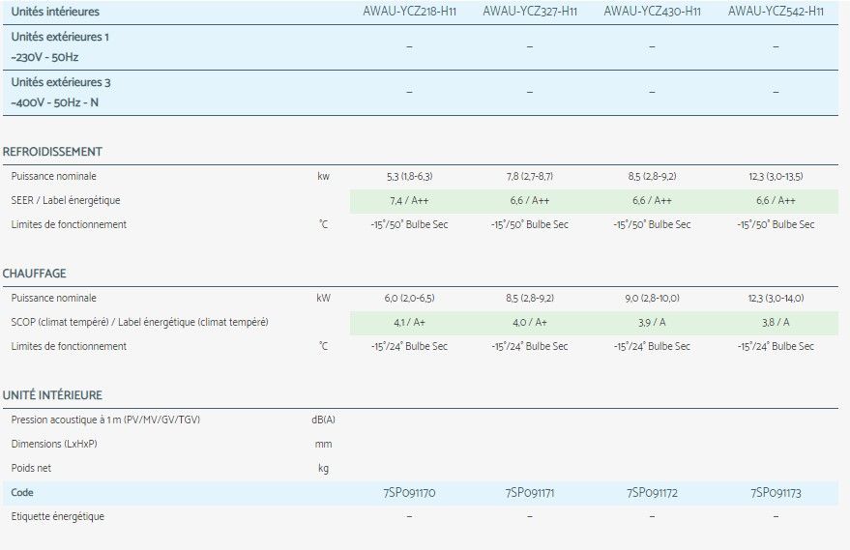The width and height of the screenshot is (850, 550).
Task: Click the cooling power value 12,3 (3,0-13,5)
Action: click(x=776, y=177)
